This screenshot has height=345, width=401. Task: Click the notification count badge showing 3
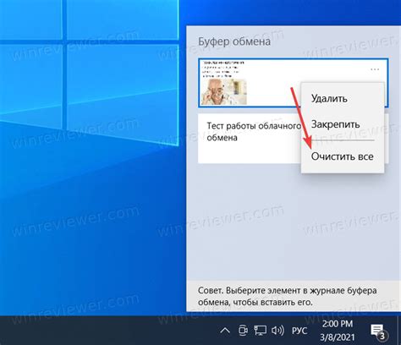point(382,336)
